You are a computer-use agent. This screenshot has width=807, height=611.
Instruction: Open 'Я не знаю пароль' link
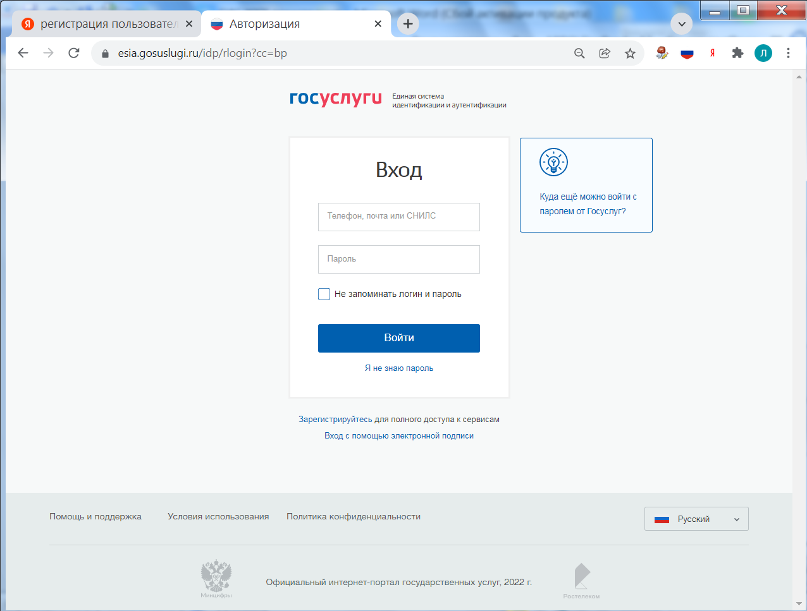click(399, 368)
